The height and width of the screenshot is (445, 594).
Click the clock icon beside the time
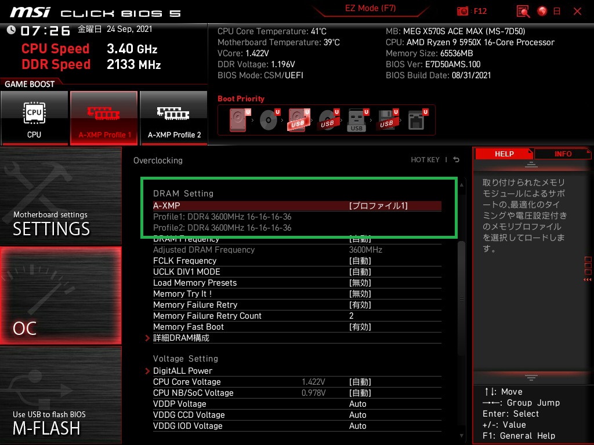[11, 30]
